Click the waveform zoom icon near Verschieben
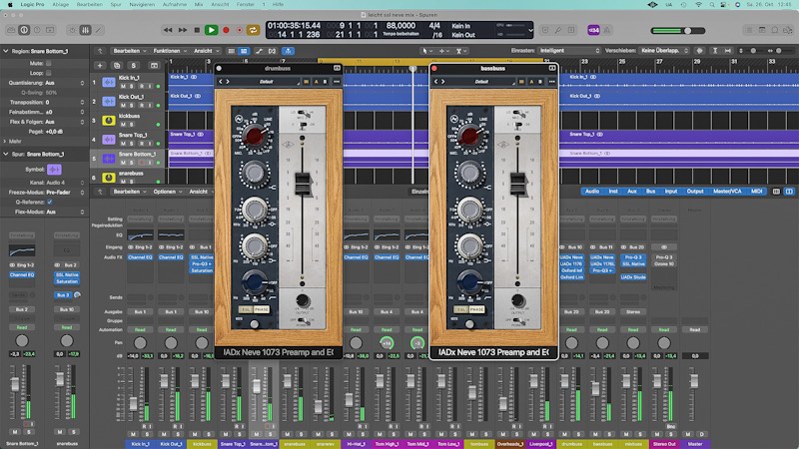This screenshot has width=799, height=449. [700, 51]
